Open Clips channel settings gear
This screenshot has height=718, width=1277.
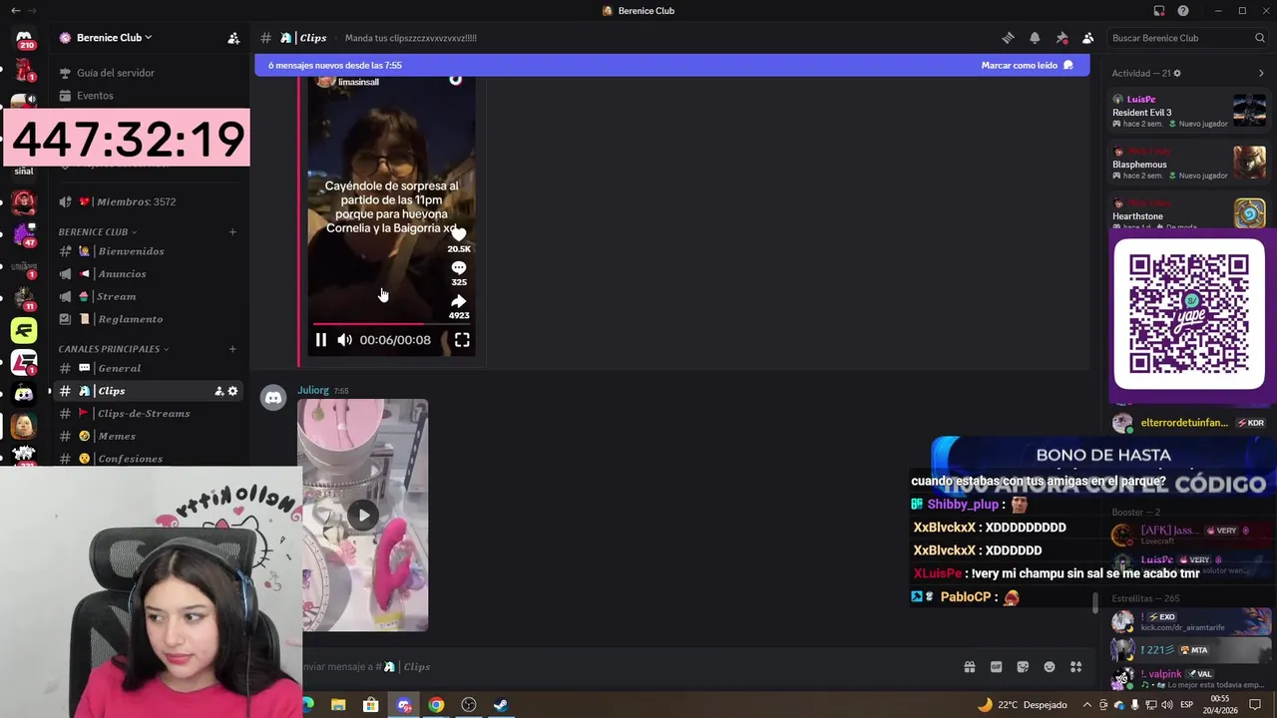click(x=233, y=391)
